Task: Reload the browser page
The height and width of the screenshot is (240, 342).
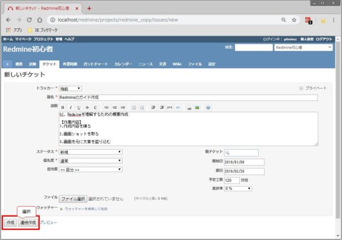Action: (29, 20)
